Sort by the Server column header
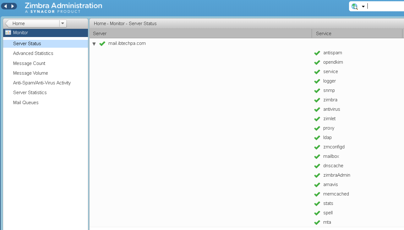Screen dimensions: 404x230 [200, 33]
